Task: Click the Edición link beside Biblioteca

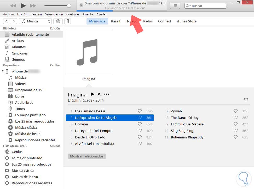Action: tap(55, 28)
